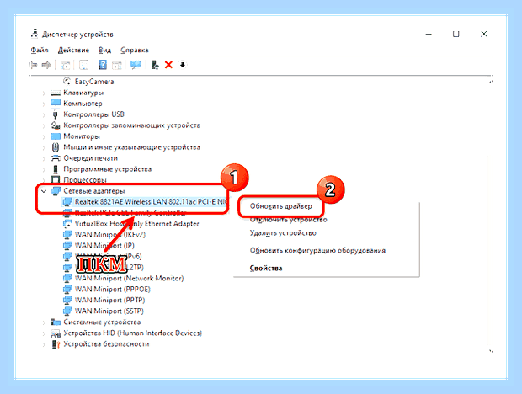
Task: Click the Back arrow in the toolbar
Action: pyautogui.click(x=34, y=65)
